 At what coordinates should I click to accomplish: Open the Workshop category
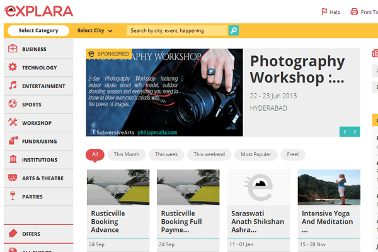[x=38, y=123]
